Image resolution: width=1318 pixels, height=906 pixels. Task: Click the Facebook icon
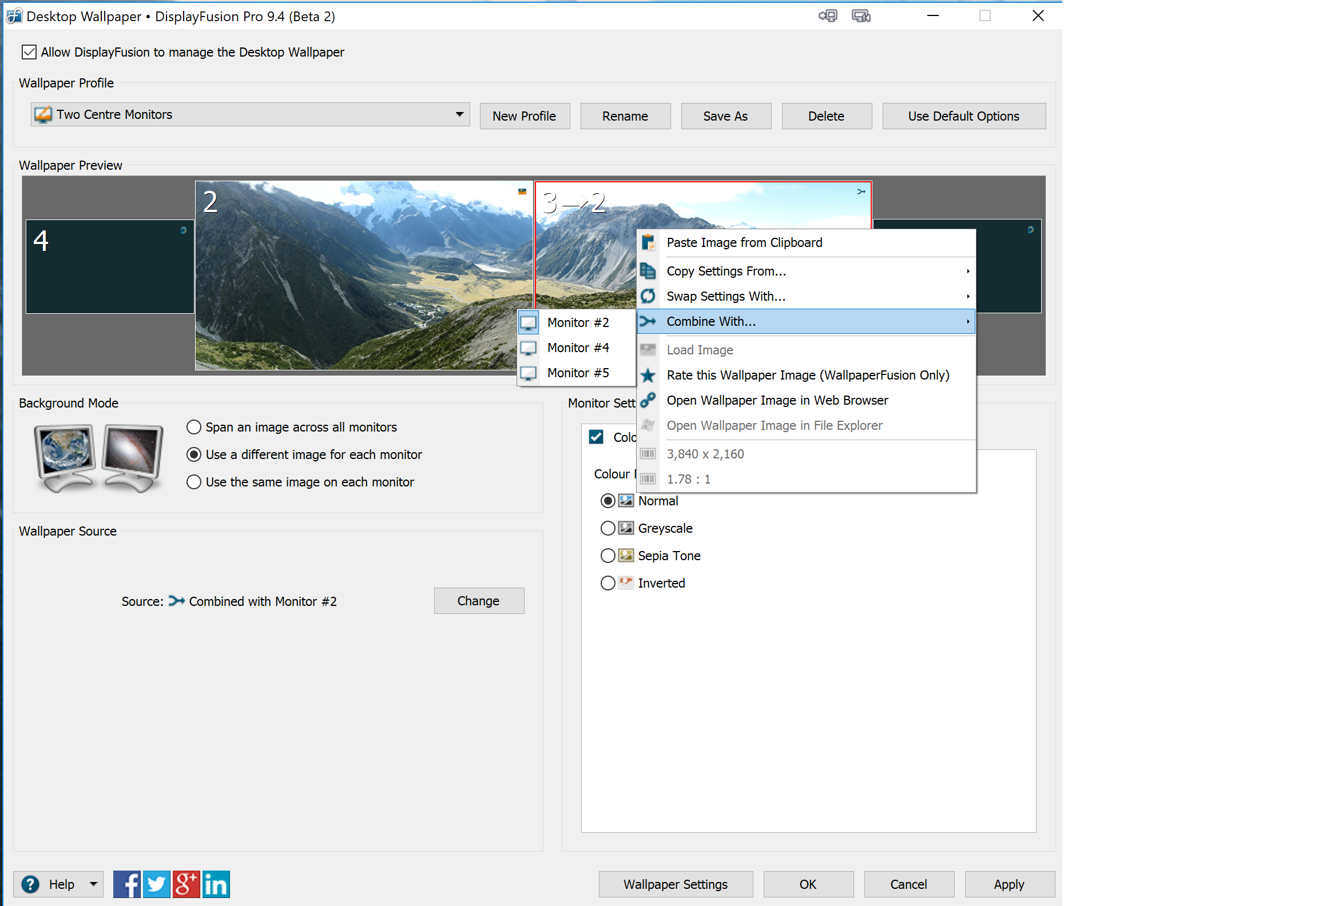pyautogui.click(x=126, y=884)
